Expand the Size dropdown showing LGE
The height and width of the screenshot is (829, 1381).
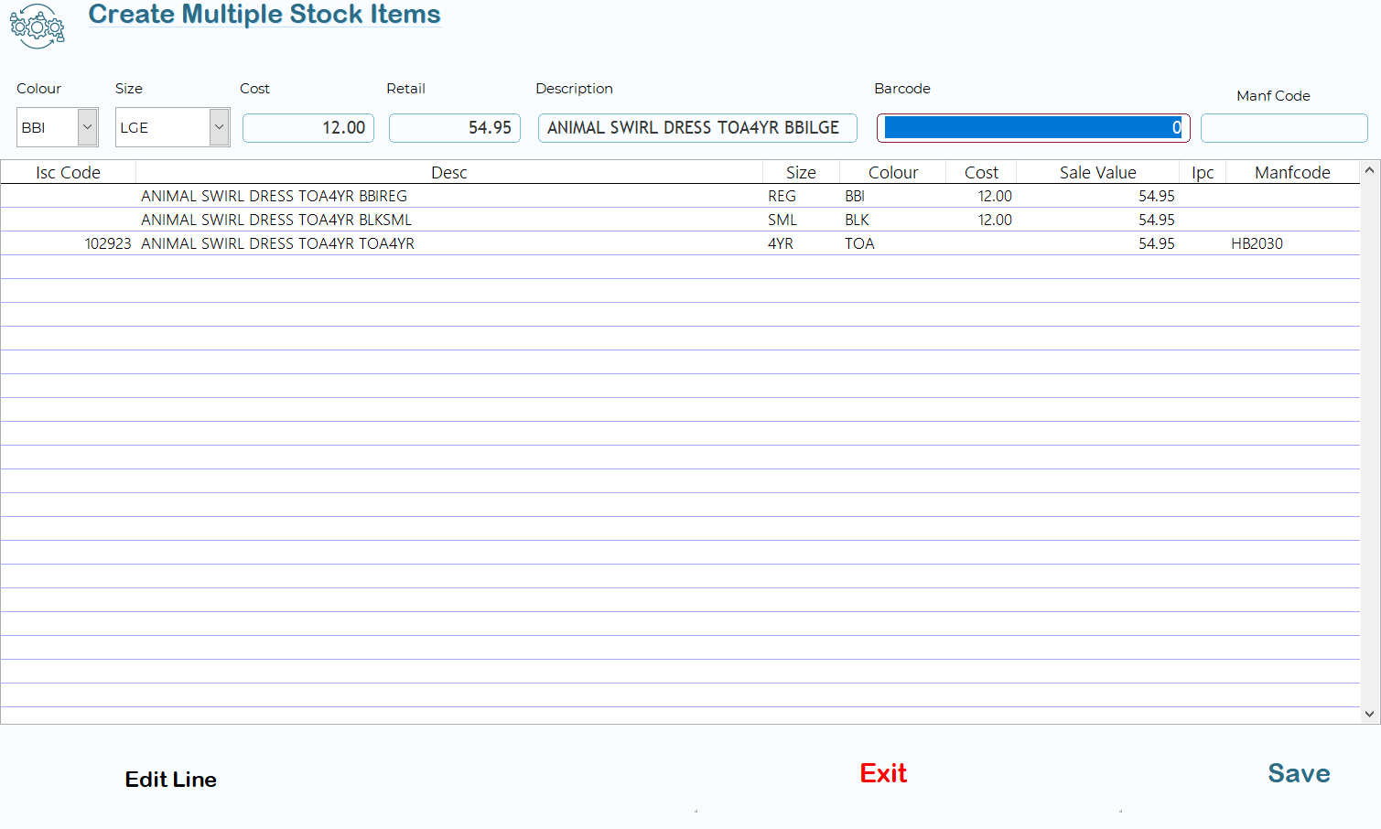[219, 127]
